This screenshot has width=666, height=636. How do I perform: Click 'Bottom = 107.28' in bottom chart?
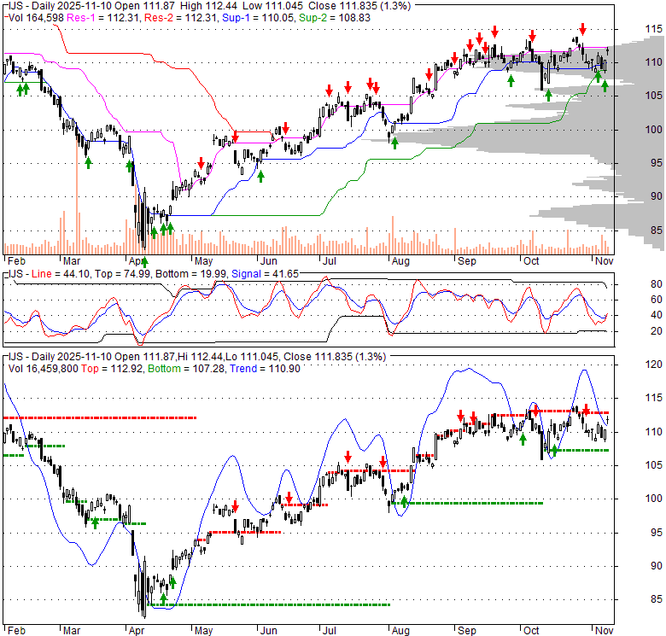(x=186, y=369)
